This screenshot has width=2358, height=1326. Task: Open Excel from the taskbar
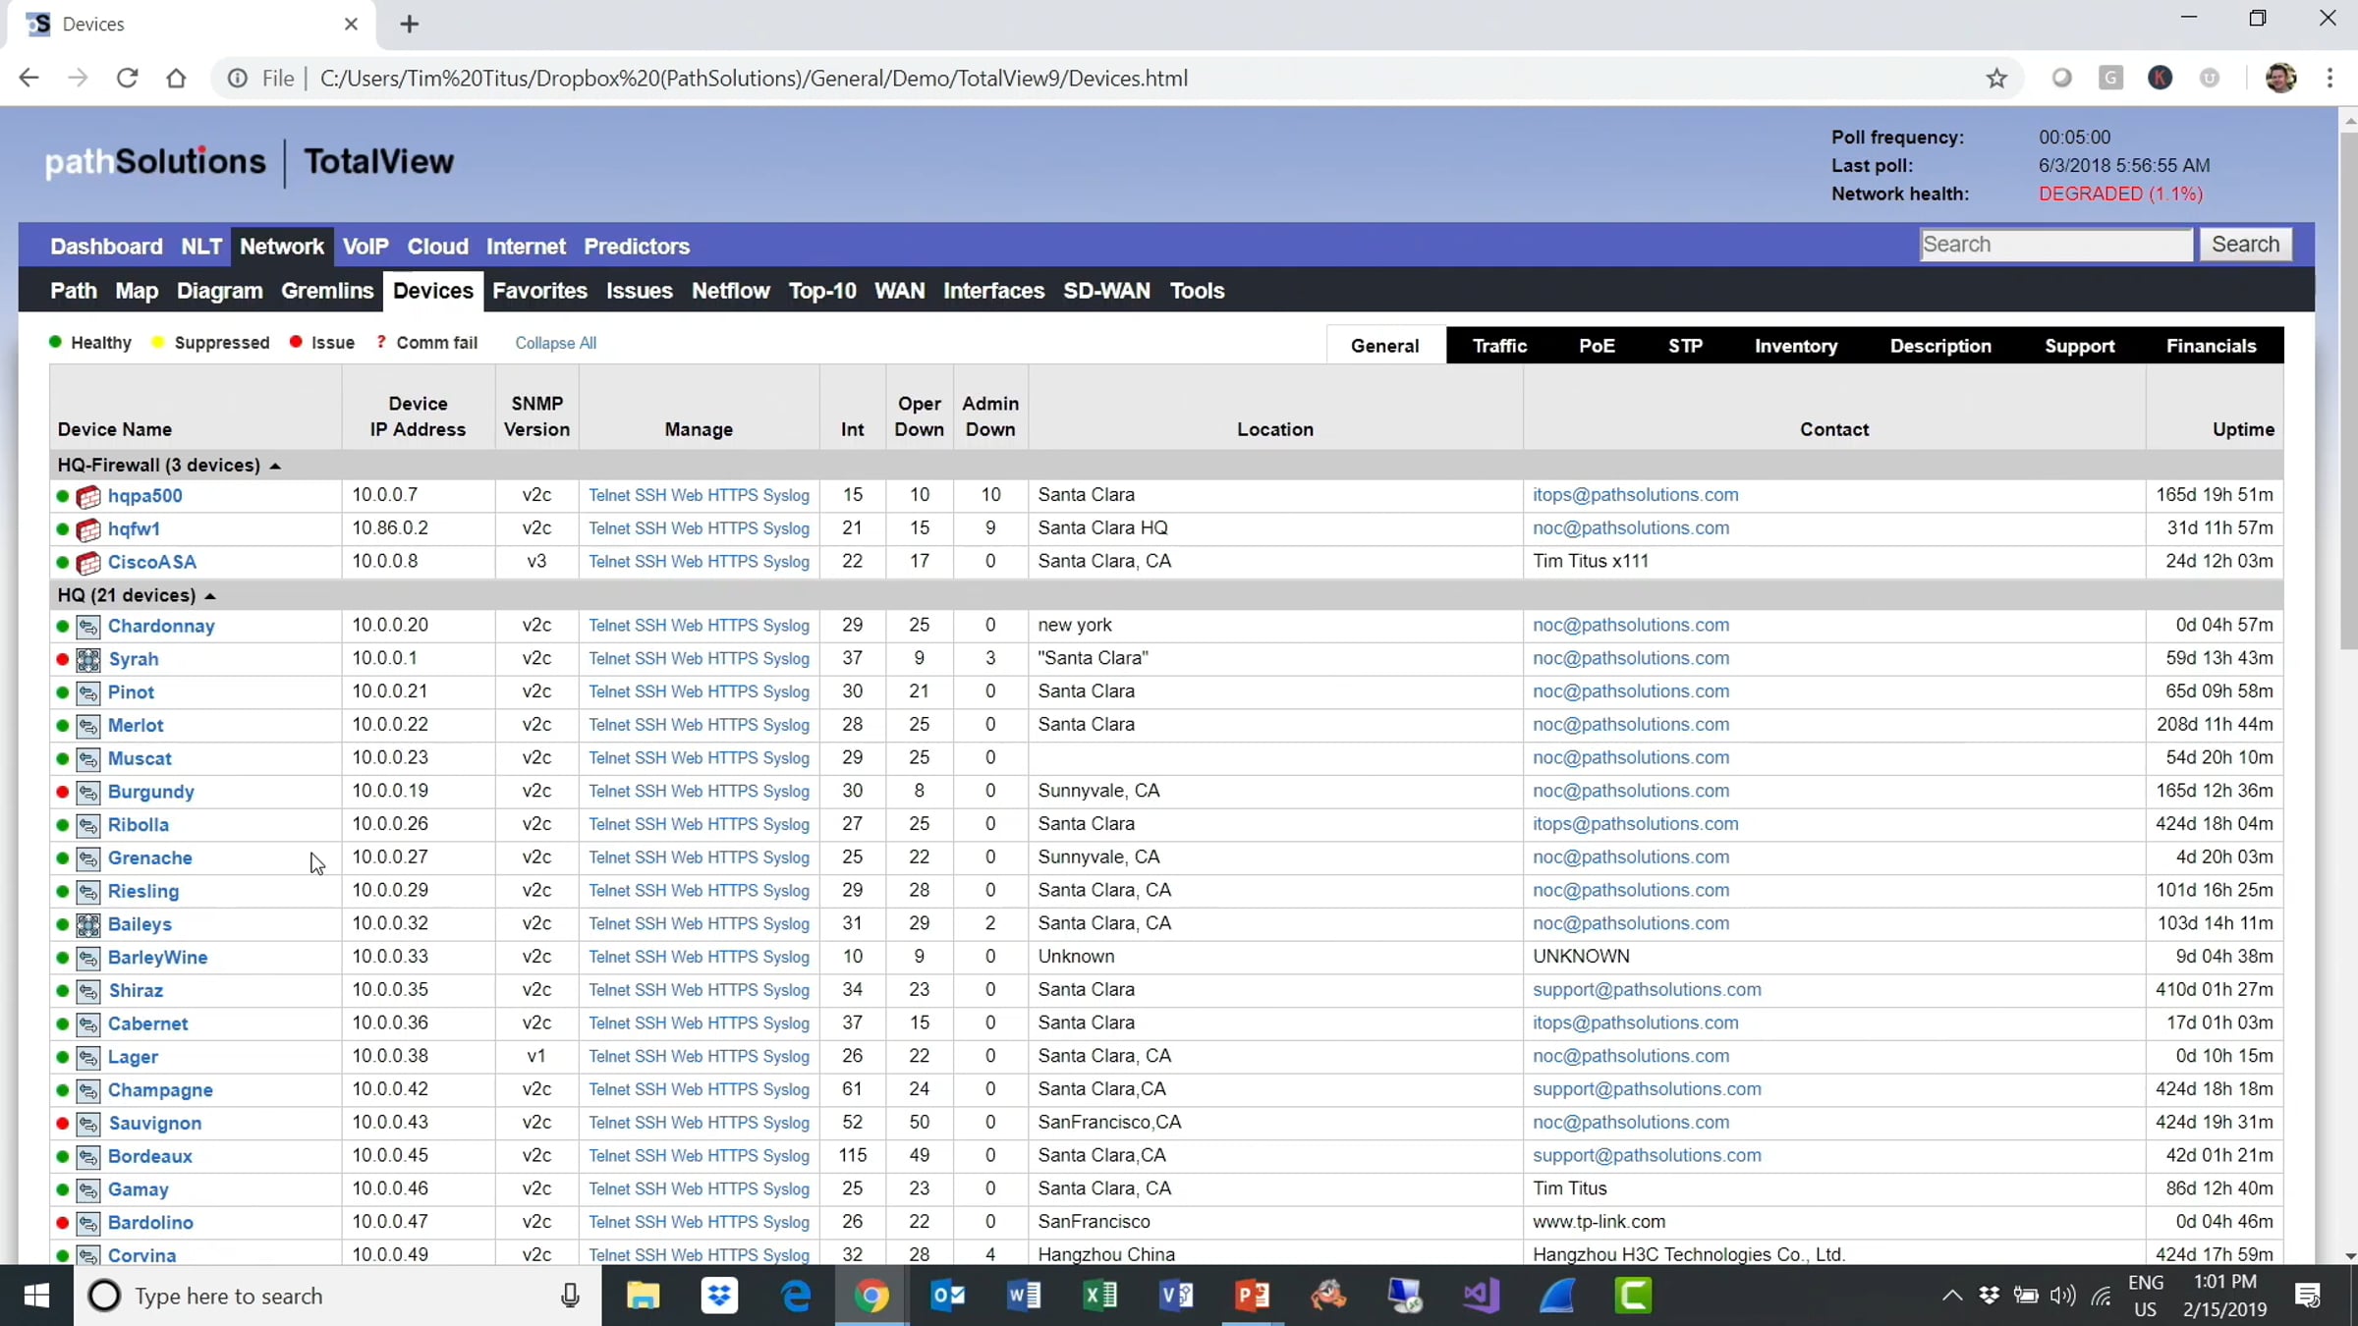[x=1099, y=1296]
